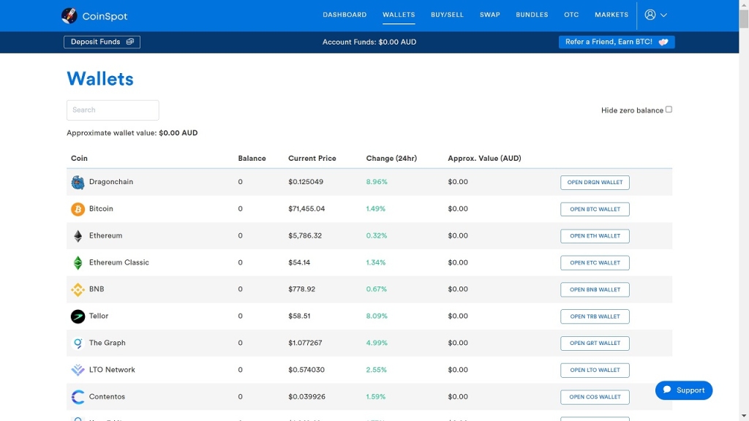Viewport: 749px width, 421px height.
Task: Click the chat bubble icon in Support
Action: (x=667, y=390)
